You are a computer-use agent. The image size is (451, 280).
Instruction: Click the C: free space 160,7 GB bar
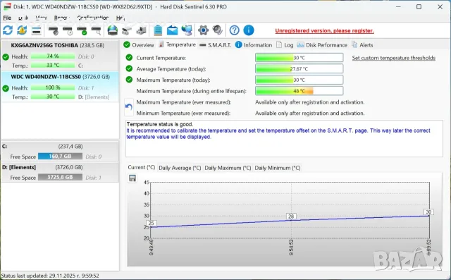[x=60, y=157]
